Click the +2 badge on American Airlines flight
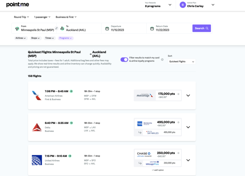The image size is (245, 176). pyautogui.click(x=71, y=91)
